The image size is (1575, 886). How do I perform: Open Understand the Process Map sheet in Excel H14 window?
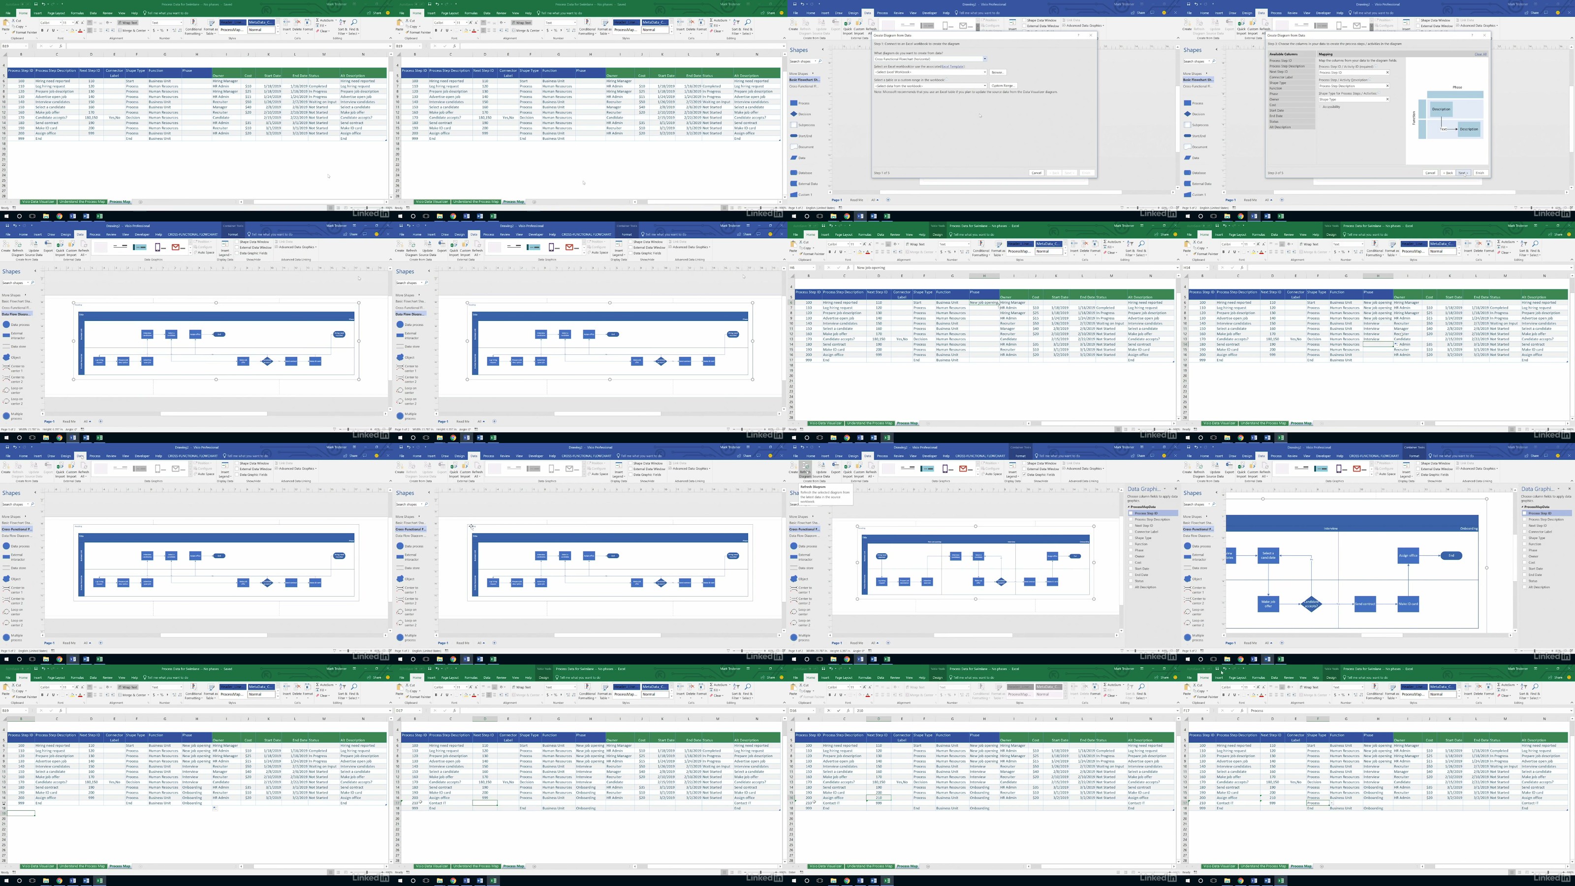1263,423
